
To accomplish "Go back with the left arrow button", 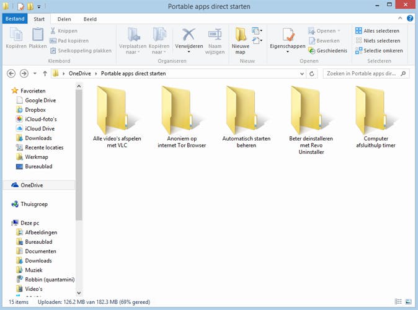I will (x=11, y=73).
